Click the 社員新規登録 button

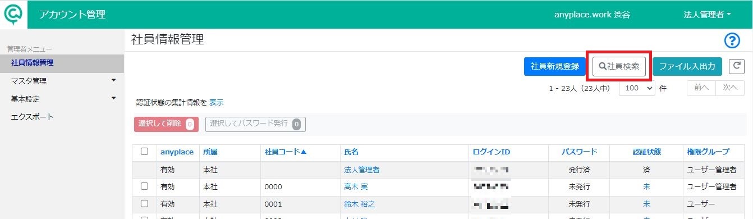pyautogui.click(x=554, y=66)
